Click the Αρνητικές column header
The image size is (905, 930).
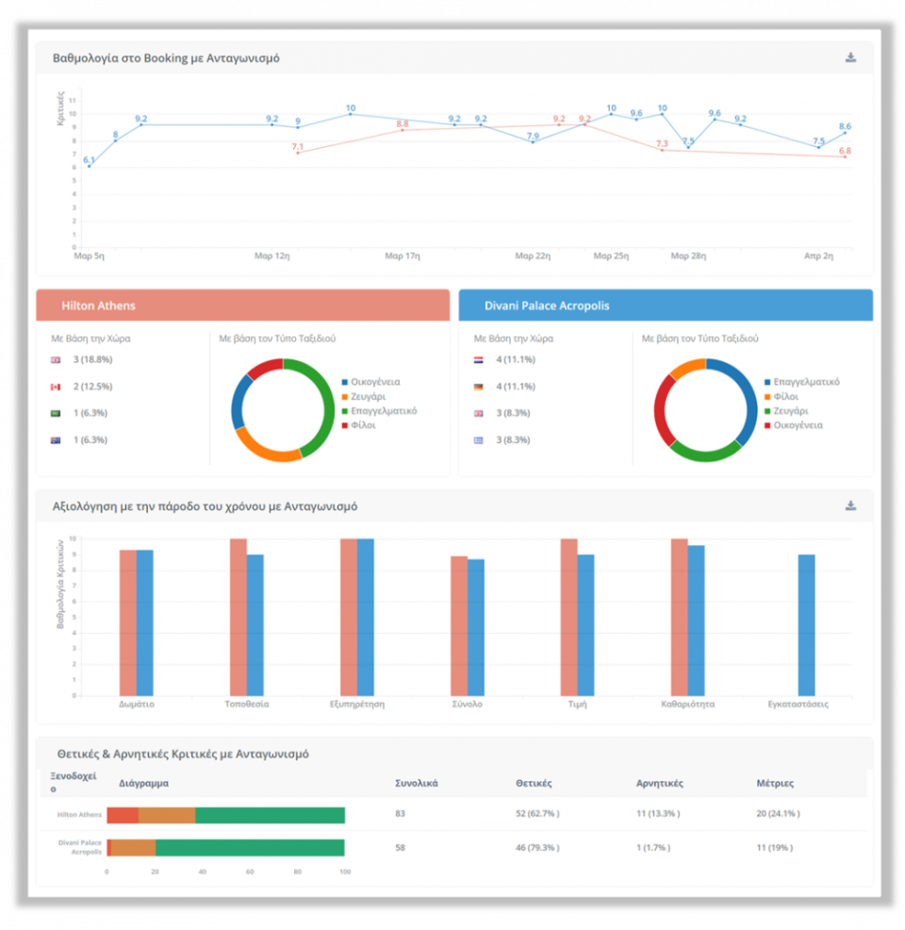click(x=659, y=783)
